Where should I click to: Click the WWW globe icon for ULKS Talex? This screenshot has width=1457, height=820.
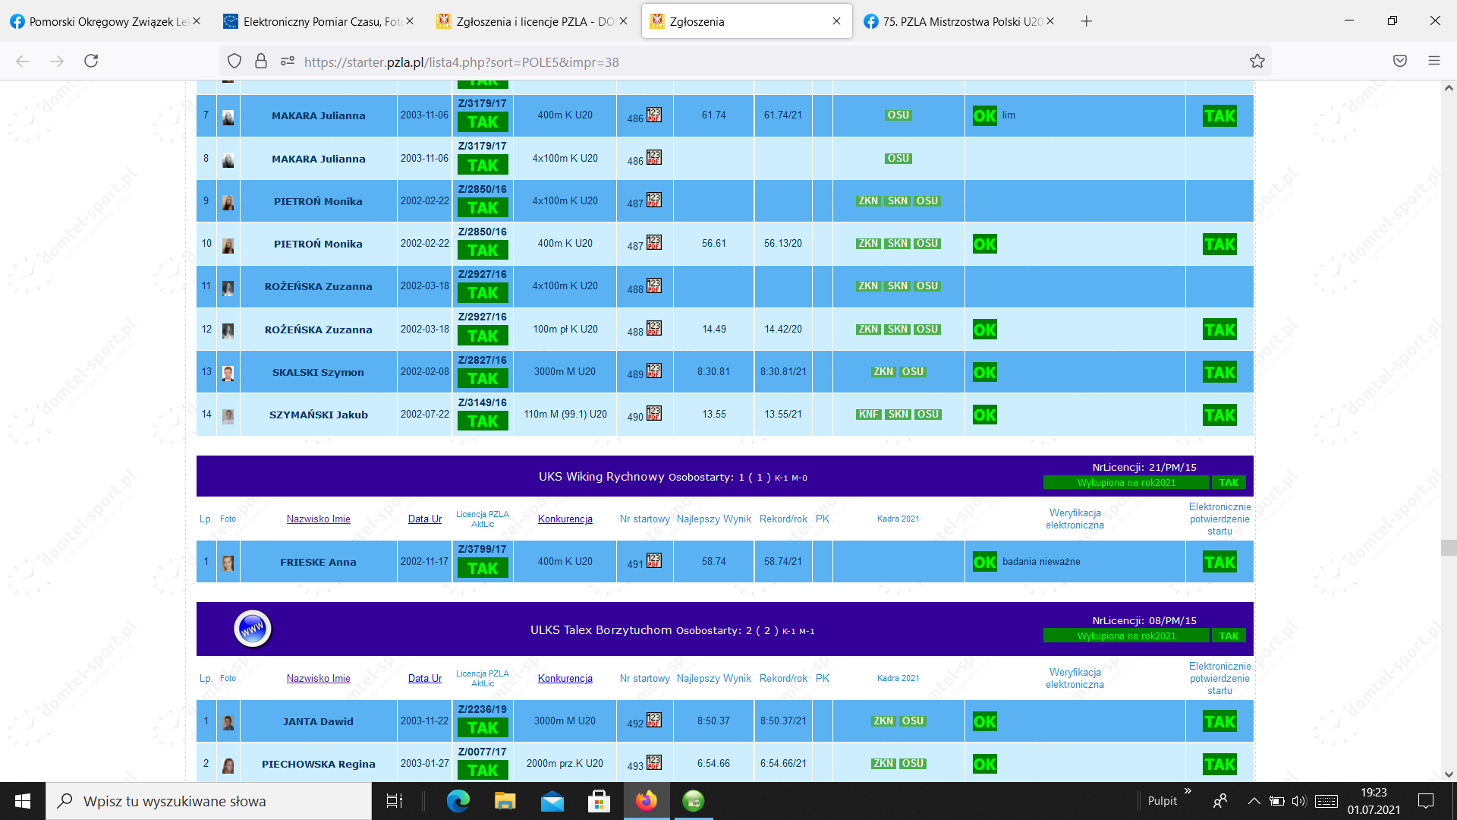tap(253, 629)
